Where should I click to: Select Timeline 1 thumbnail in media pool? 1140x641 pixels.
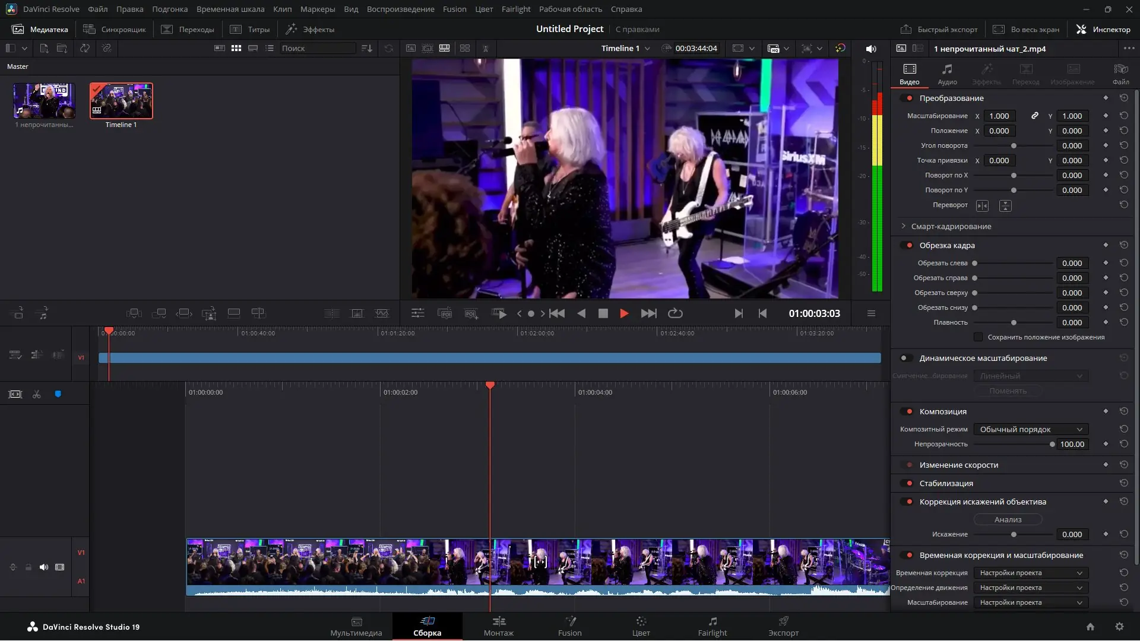pos(121,101)
